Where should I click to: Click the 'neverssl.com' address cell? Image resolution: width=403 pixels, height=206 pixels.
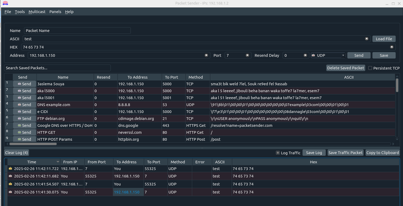[x=140, y=132]
